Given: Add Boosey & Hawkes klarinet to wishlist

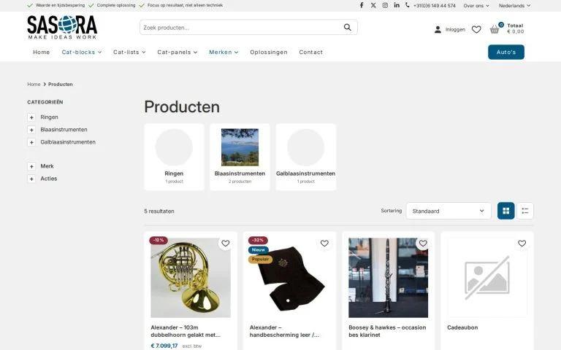Looking at the screenshot, I should [423, 244].
